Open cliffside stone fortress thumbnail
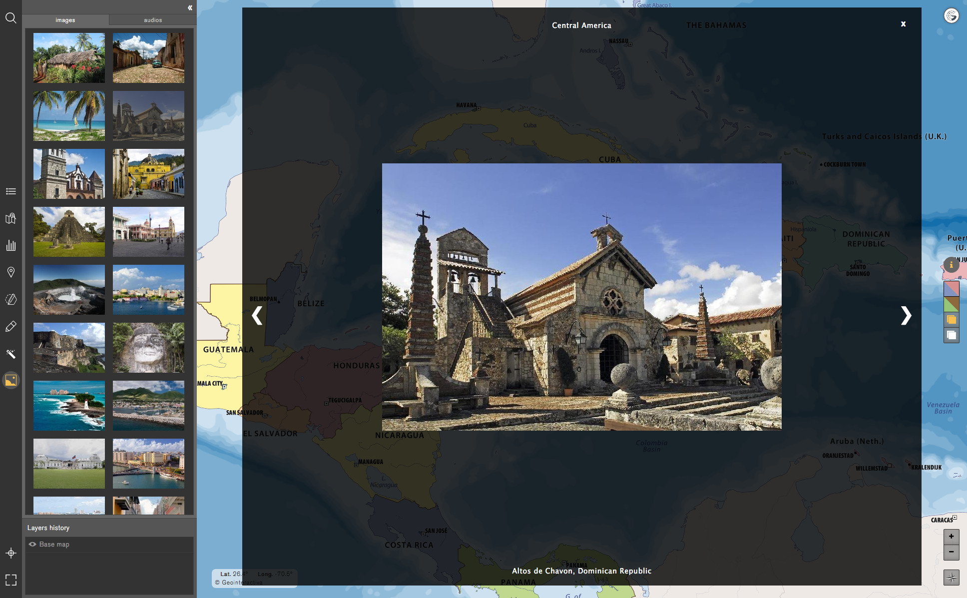 [x=69, y=348]
